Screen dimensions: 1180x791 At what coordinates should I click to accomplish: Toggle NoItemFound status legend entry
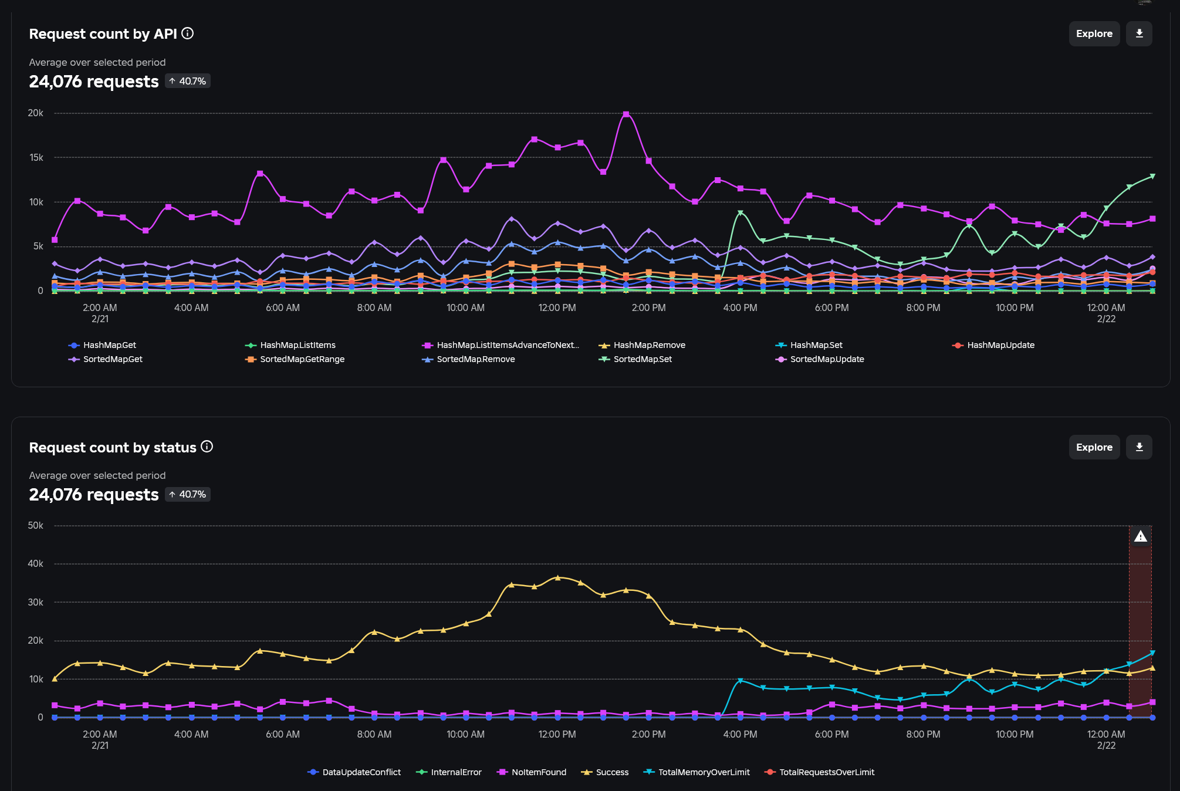coord(532,772)
